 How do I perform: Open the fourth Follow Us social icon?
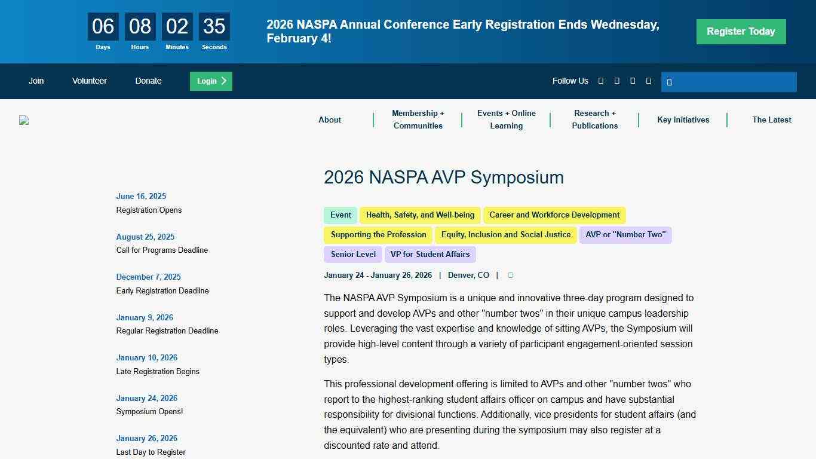649,81
